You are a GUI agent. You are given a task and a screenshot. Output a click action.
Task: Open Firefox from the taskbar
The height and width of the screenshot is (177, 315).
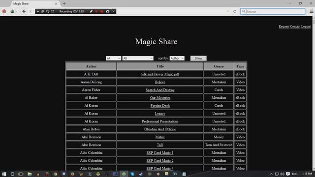pos(72,174)
